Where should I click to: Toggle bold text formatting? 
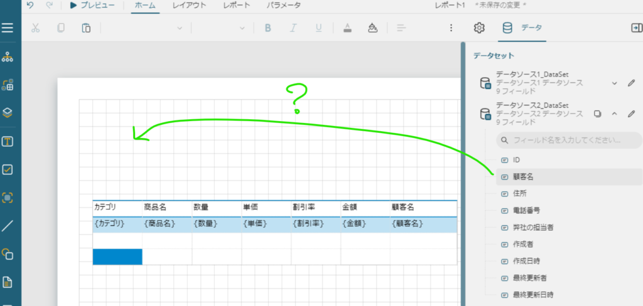click(x=267, y=28)
